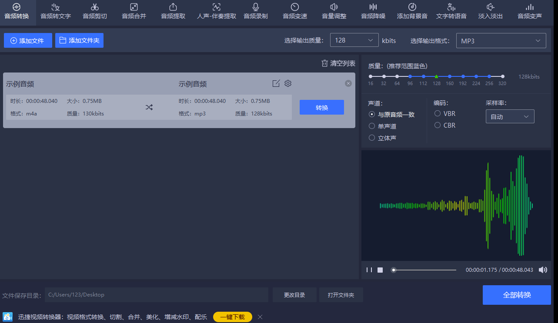Viewport: 558px width, 323px height.
Task: Open the 音频转换 audio convert tool
Action: point(17,11)
